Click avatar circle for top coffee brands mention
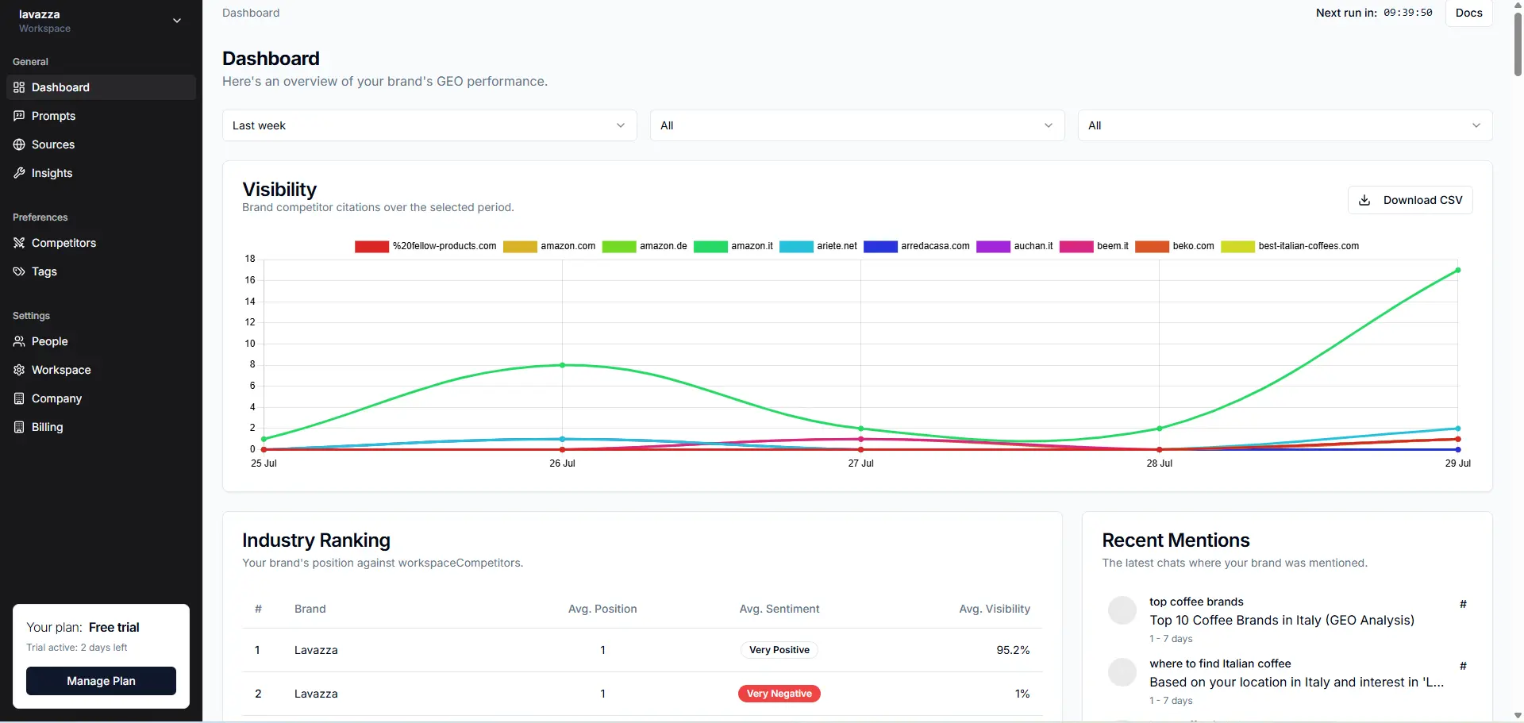The width and height of the screenshot is (1524, 723). (1122, 610)
